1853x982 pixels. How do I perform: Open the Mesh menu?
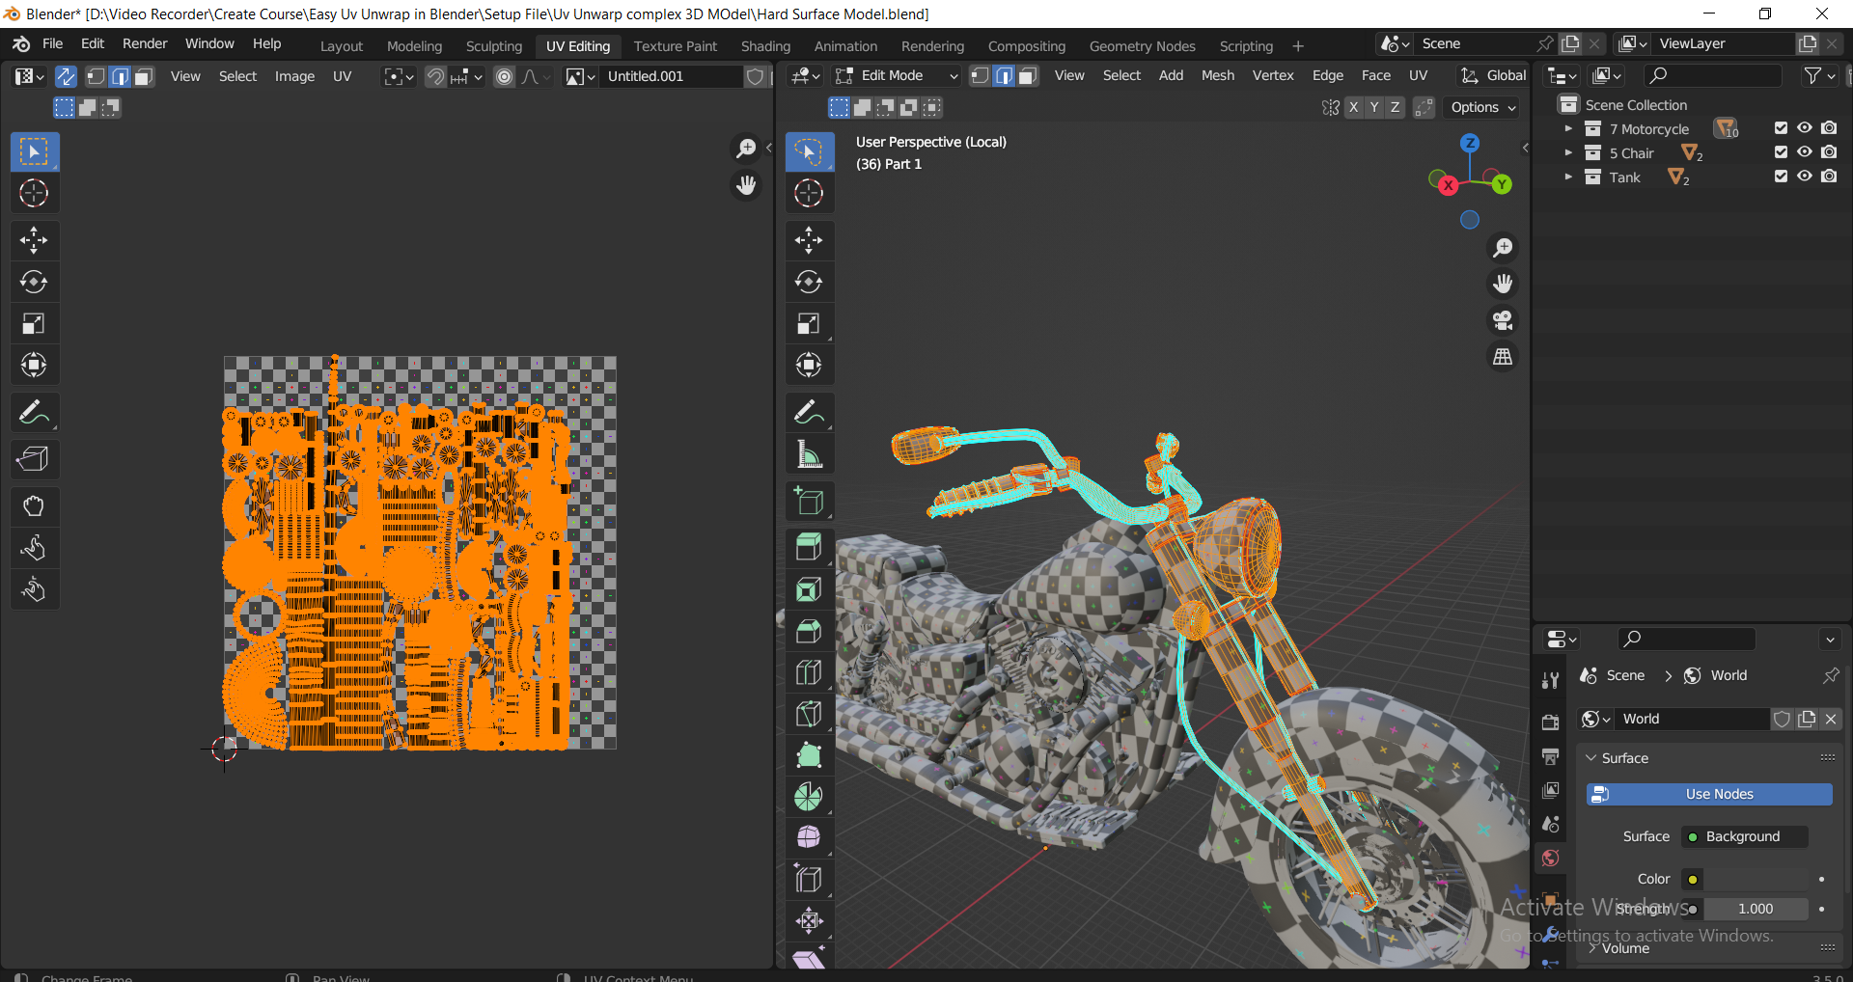[x=1217, y=75]
